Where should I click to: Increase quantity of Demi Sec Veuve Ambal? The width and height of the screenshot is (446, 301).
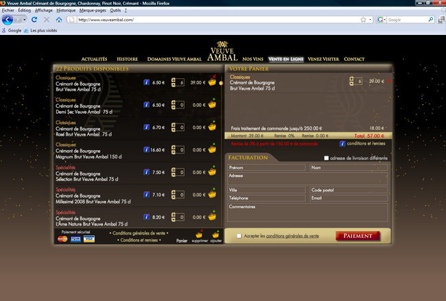(x=173, y=103)
